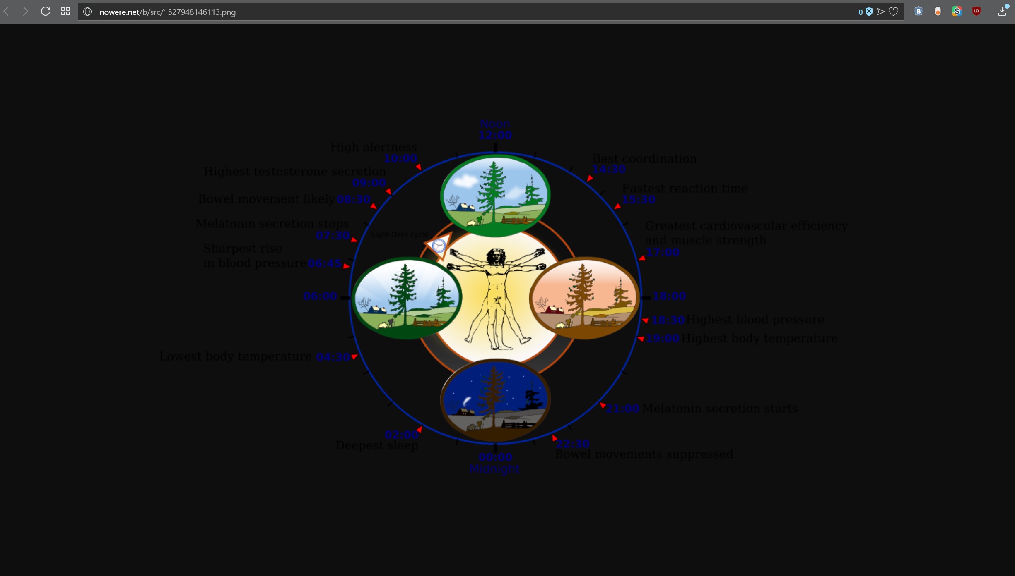Click the '02:00' time label
The width and height of the screenshot is (1015, 576).
point(401,435)
